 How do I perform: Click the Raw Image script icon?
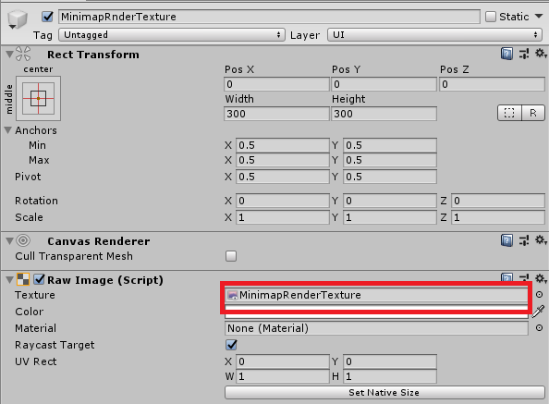click(23, 279)
